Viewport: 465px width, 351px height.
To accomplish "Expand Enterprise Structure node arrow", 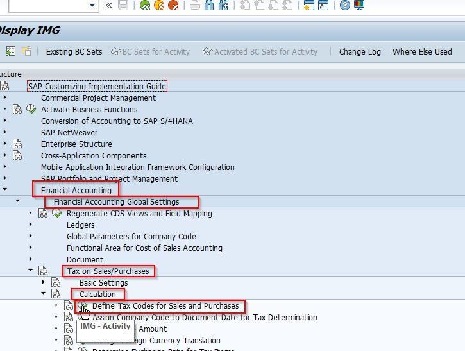I will [x=4, y=143].
